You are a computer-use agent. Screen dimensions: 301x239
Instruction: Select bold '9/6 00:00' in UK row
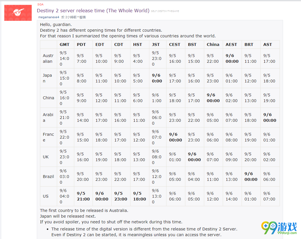click(x=194, y=157)
